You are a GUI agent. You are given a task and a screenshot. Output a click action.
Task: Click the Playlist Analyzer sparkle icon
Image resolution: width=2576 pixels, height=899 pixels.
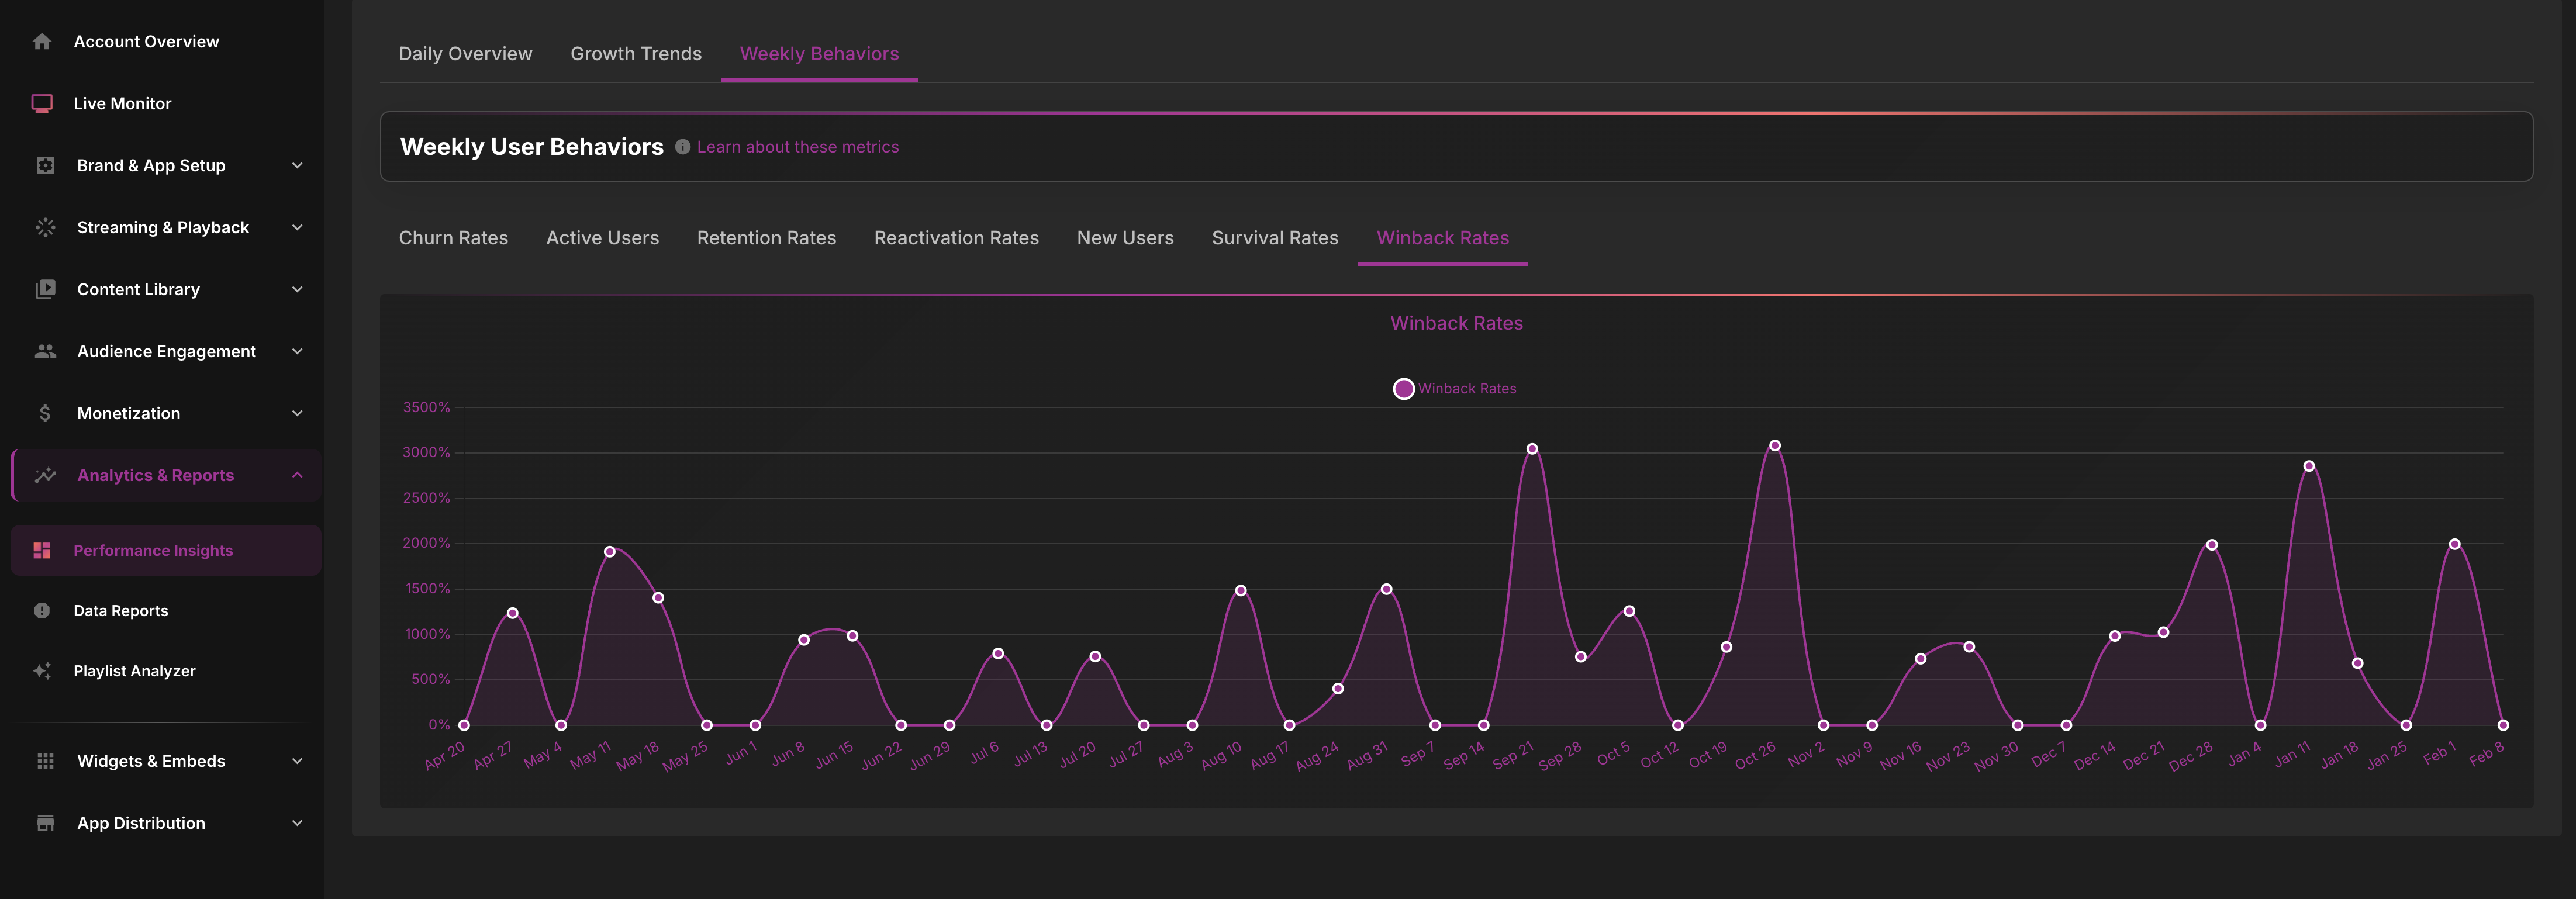point(42,671)
